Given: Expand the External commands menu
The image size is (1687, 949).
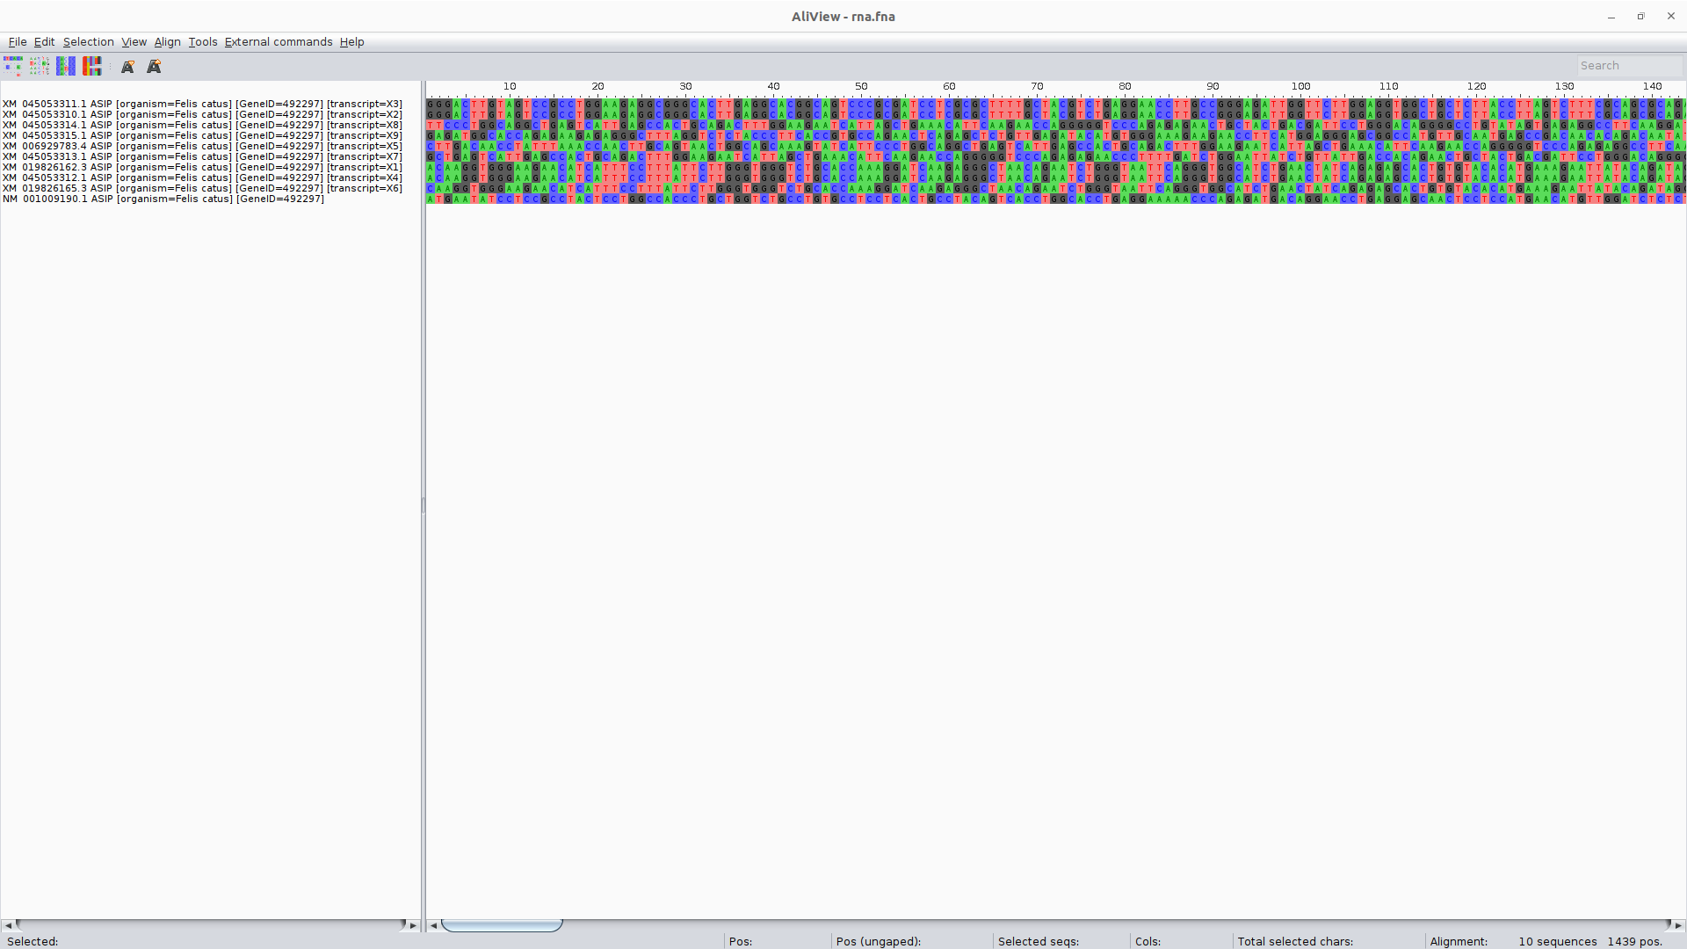Looking at the screenshot, I should coord(279,42).
